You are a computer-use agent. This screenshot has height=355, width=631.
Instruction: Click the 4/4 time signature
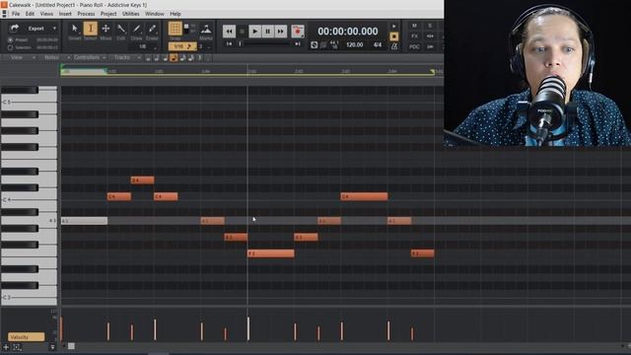[x=378, y=45]
